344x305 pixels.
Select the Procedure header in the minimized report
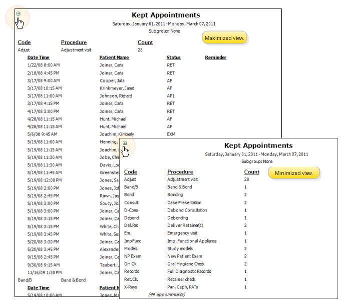(x=180, y=172)
